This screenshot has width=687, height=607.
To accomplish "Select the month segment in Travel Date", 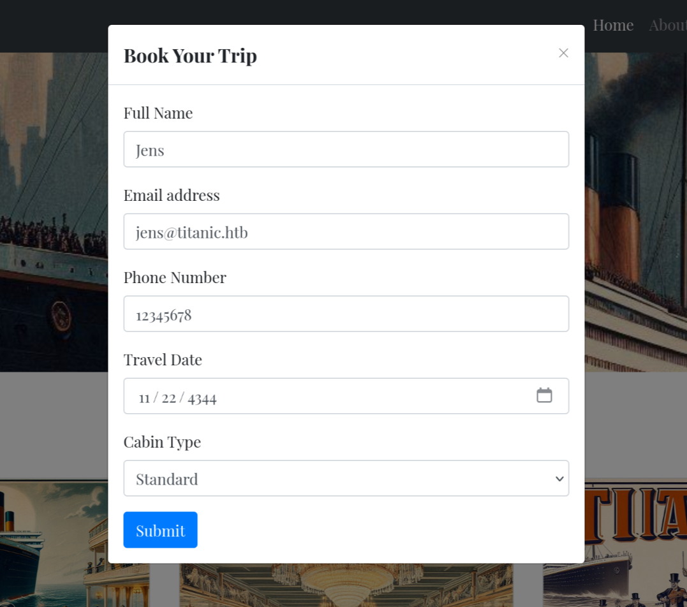I will coord(144,398).
